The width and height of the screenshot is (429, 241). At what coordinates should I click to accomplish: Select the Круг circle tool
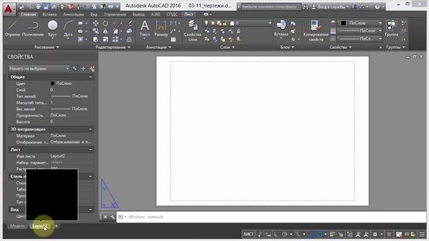click(52, 29)
